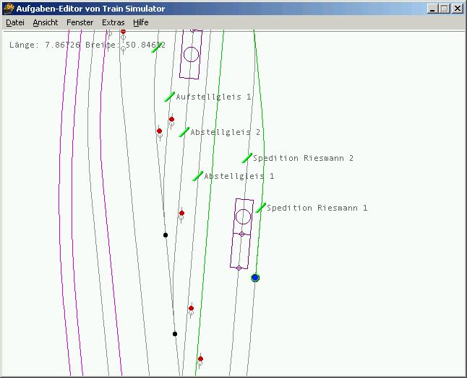467x378 pixels.
Task: Open the Fenster menu
Action: (80, 22)
